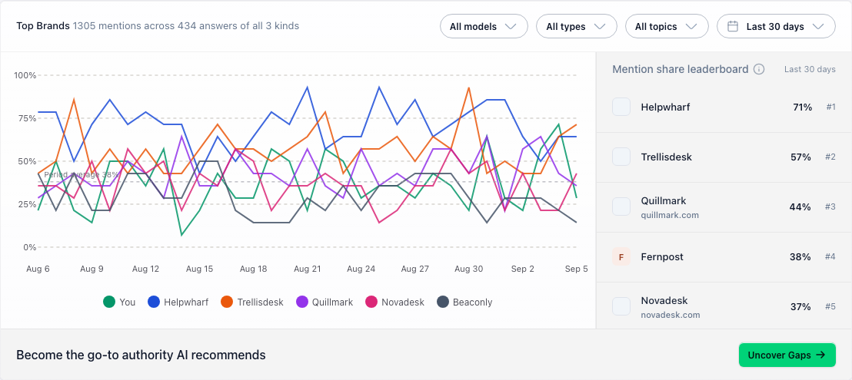Click the Uncover Gaps button

click(787, 355)
